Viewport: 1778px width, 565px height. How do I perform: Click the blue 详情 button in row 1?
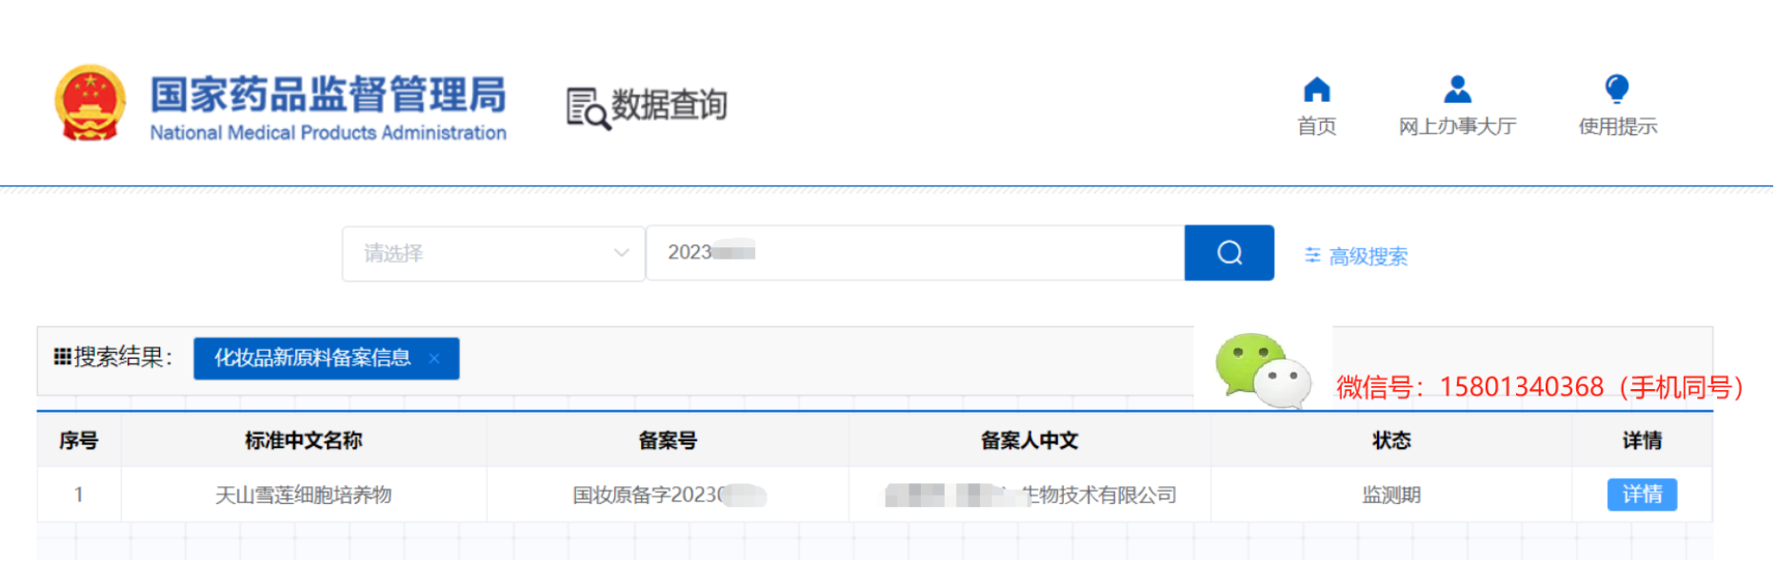tap(1641, 495)
